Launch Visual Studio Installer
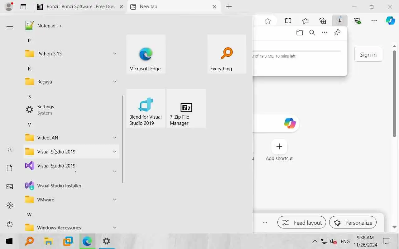The image size is (399, 249). (72, 186)
